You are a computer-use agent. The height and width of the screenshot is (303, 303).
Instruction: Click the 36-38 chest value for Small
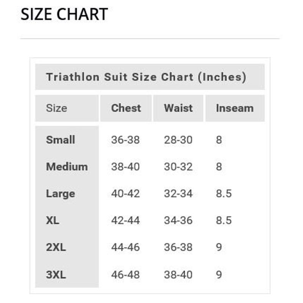coord(125,140)
